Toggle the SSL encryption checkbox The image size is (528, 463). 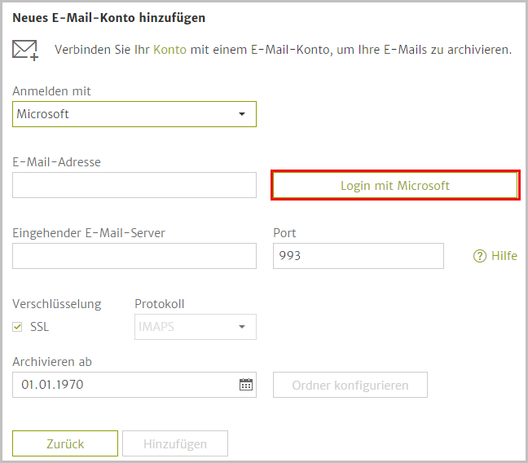pos(17,327)
